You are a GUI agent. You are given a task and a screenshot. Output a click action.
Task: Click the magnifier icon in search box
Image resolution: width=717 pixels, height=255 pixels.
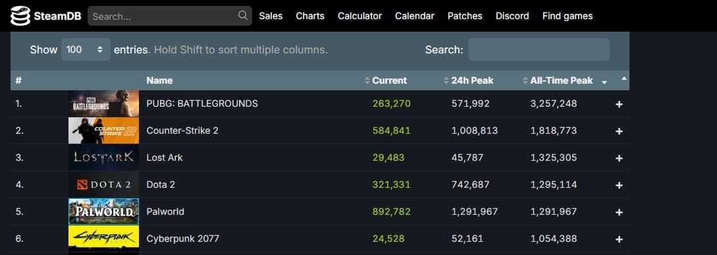click(x=243, y=16)
